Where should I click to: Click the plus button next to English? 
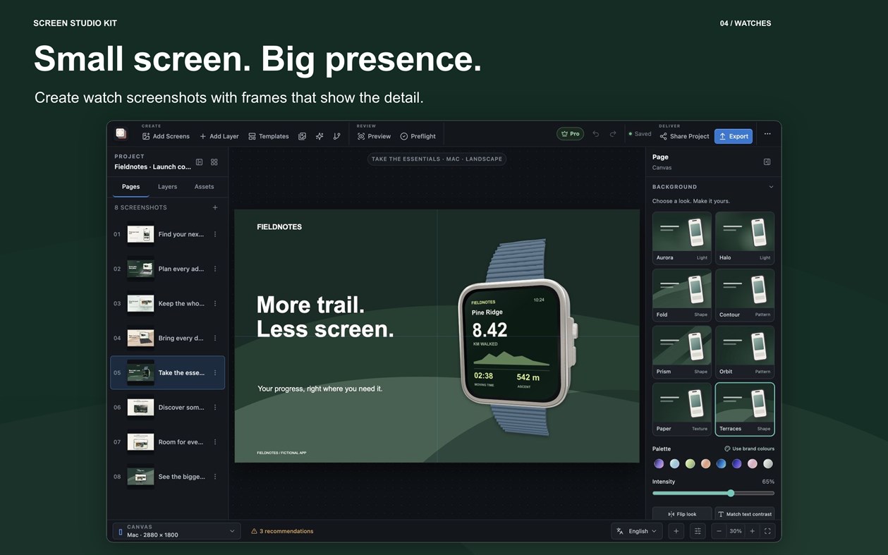676,531
